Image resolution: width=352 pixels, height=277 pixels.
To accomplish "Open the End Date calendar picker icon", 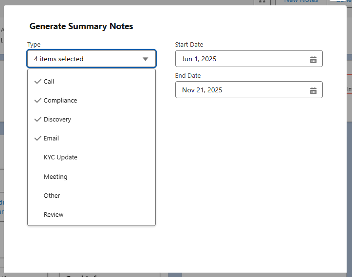I will [x=313, y=90].
